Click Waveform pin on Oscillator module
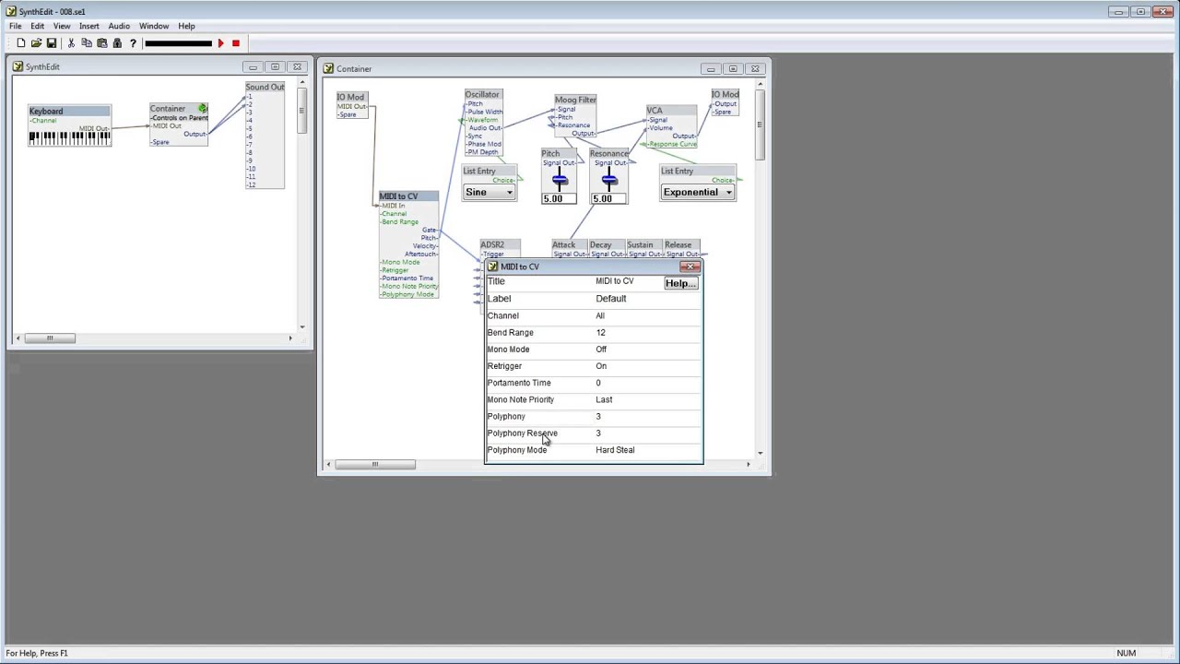The image size is (1180, 664). click(482, 120)
